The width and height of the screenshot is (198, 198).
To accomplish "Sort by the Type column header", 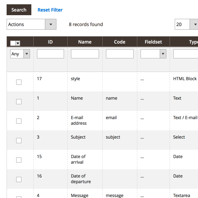I will coord(184,42).
